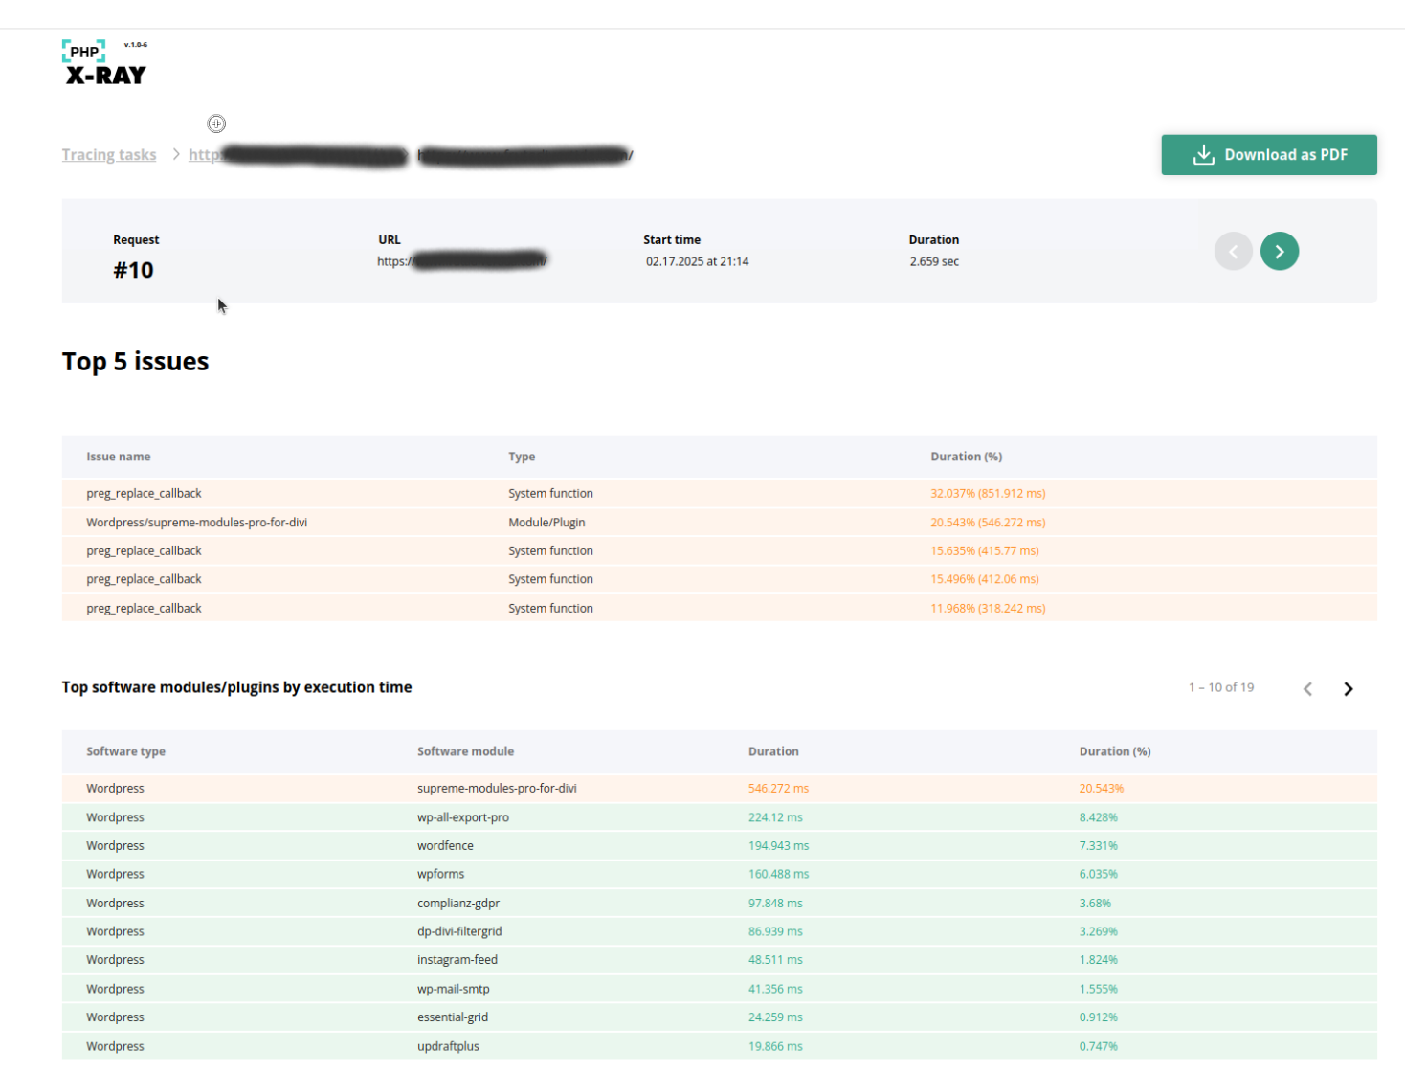The height and width of the screenshot is (1073, 1405).
Task: Select the wordfence module cell
Action: click(x=445, y=846)
